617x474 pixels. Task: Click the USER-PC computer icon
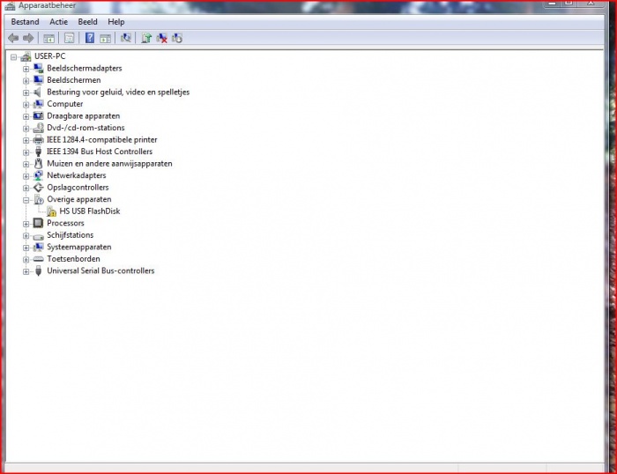[26, 56]
